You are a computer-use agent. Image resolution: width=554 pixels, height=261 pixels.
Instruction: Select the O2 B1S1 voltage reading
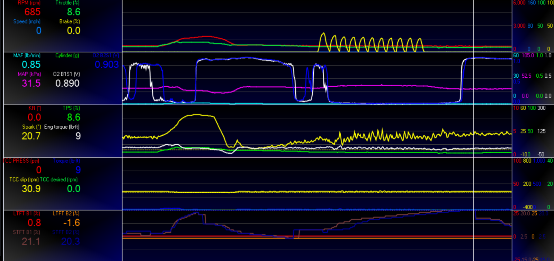pos(68,83)
